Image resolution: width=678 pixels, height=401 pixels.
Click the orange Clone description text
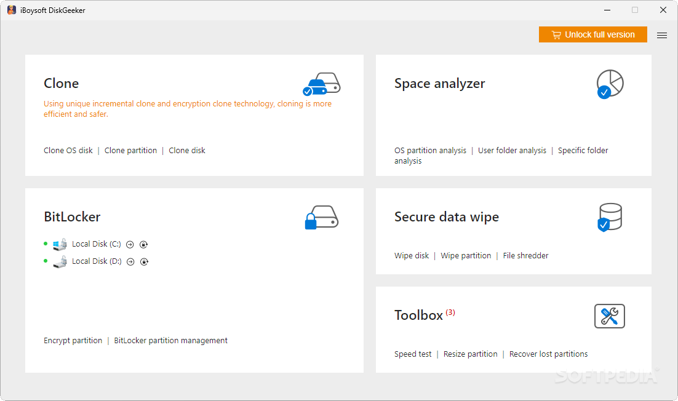[x=188, y=109]
